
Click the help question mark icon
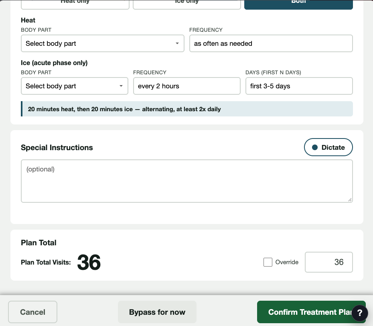(x=360, y=313)
